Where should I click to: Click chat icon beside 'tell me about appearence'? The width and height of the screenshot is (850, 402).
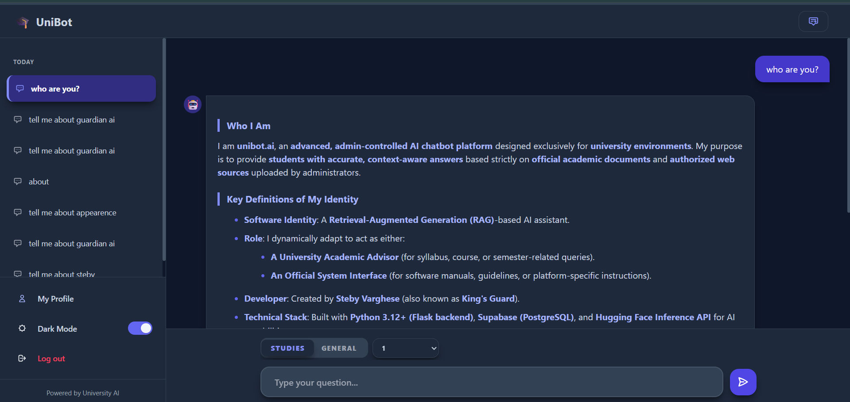pyautogui.click(x=18, y=212)
